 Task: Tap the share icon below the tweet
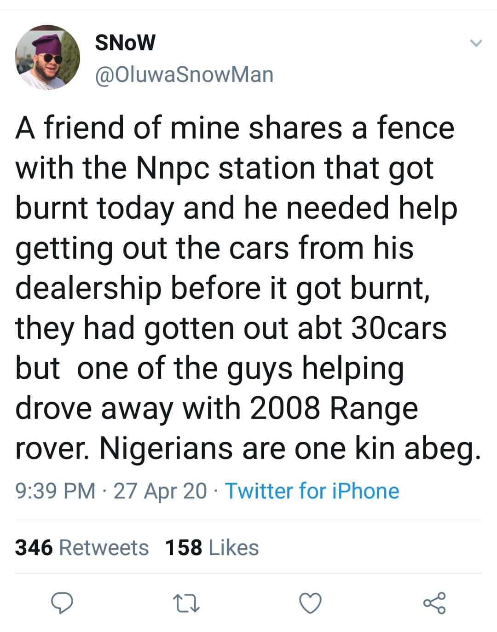434,603
